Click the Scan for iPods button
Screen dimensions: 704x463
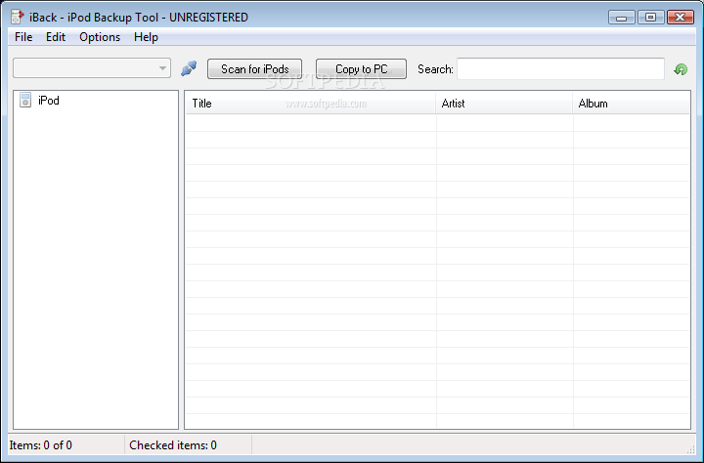point(254,69)
